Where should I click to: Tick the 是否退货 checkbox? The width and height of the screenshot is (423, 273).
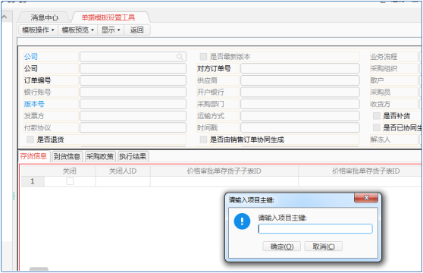[30, 140]
